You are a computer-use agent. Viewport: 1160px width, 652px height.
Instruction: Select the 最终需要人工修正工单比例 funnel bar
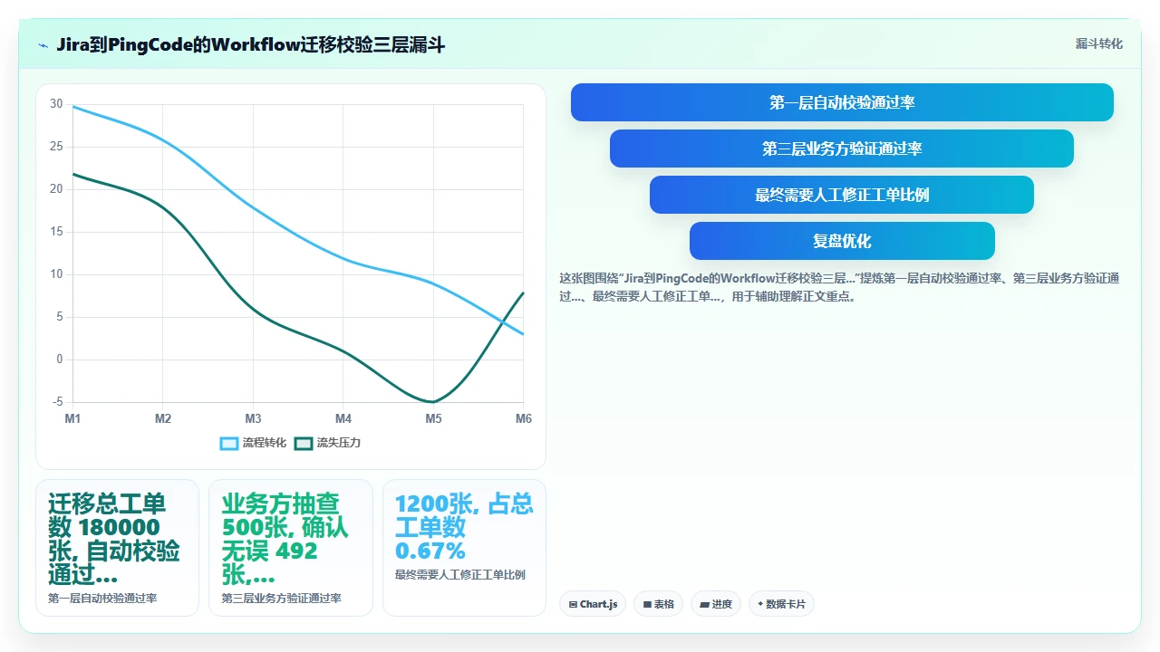[x=842, y=195]
